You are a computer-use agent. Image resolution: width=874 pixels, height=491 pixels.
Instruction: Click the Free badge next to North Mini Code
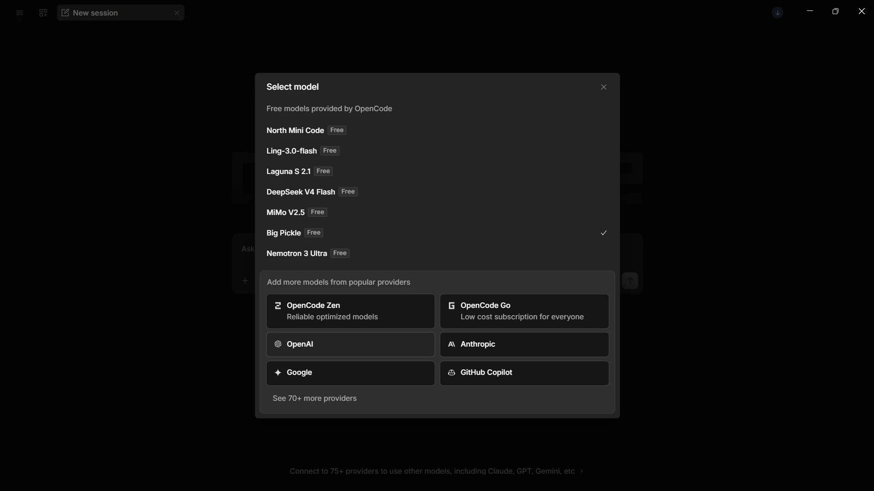click(337, 130)
